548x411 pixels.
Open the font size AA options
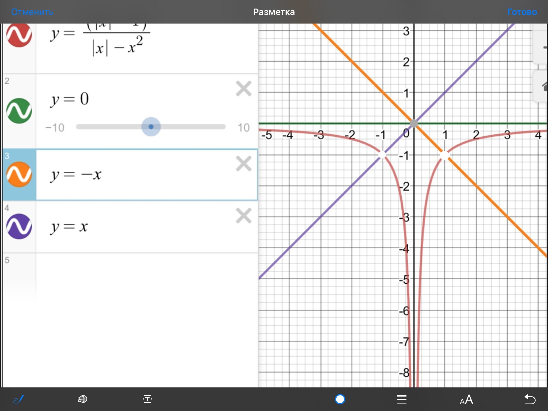(x=466, y=400)
